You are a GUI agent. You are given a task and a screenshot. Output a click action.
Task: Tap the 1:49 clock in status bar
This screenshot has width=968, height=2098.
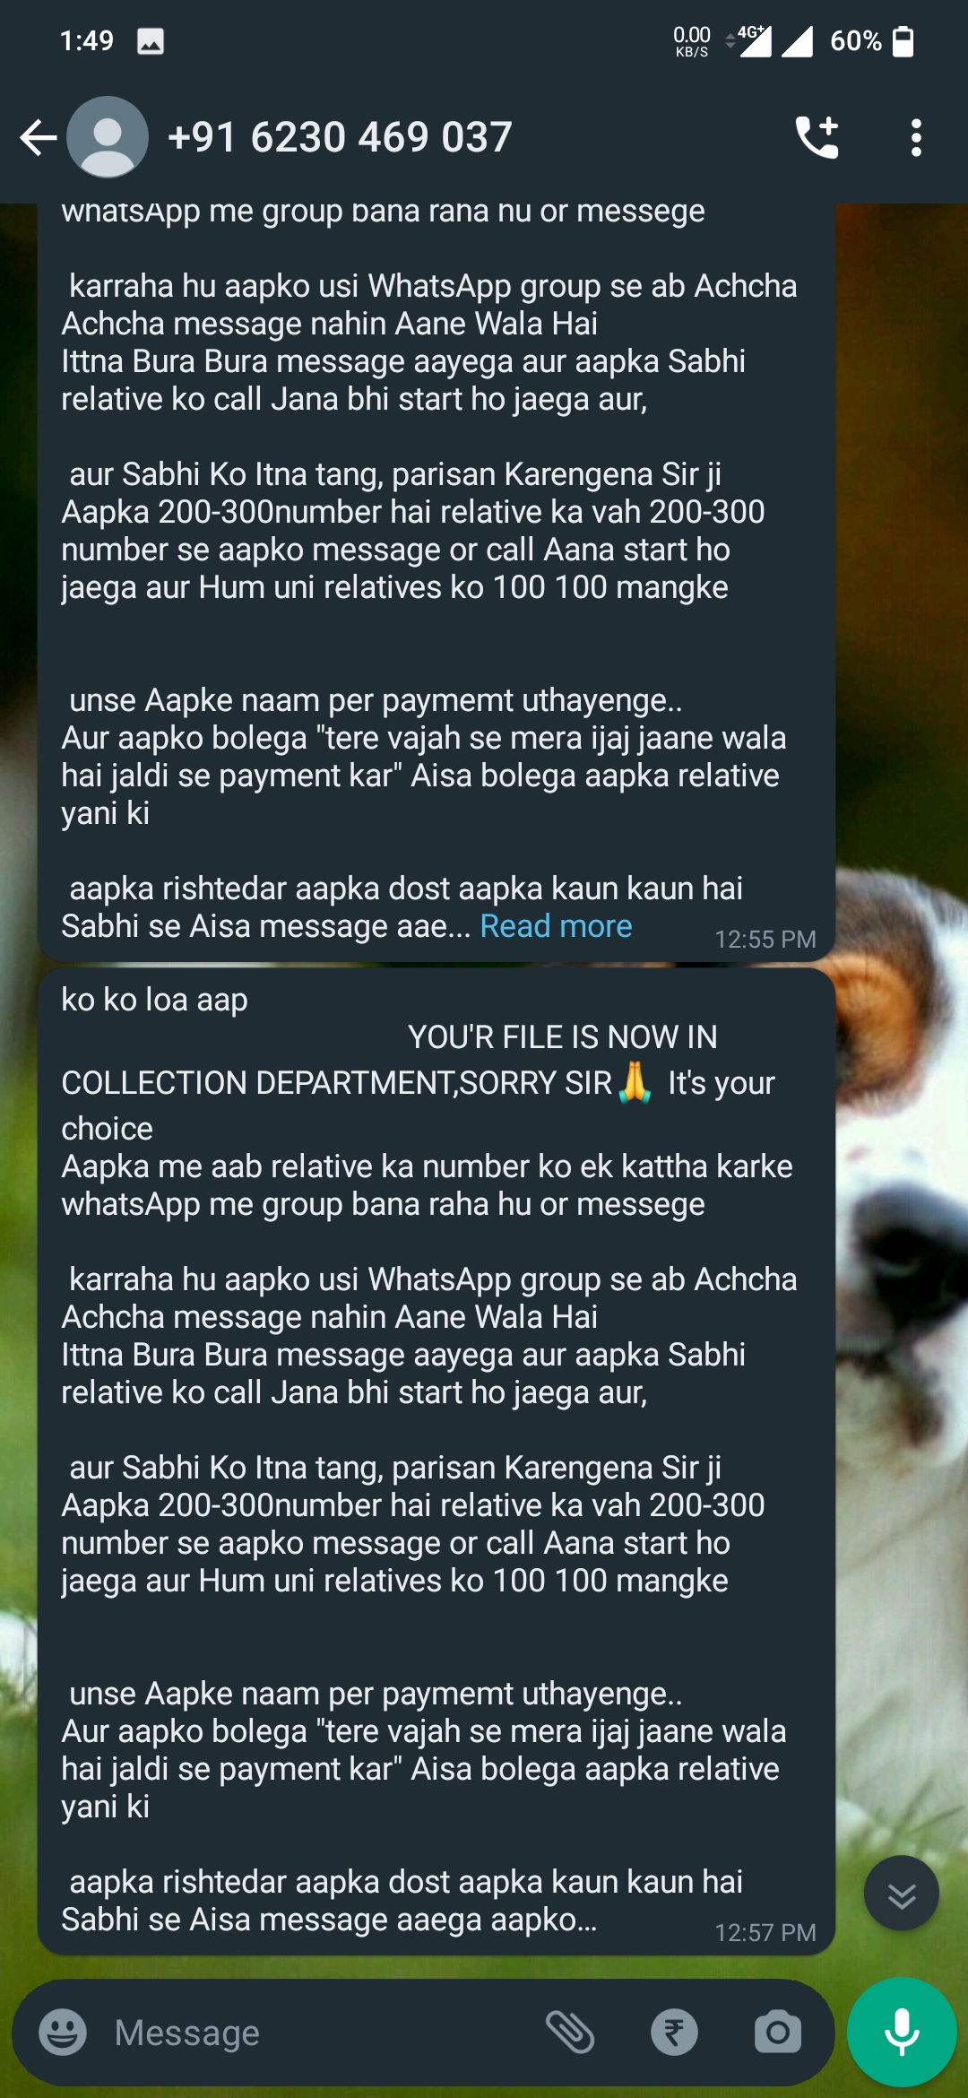point(87,40)
